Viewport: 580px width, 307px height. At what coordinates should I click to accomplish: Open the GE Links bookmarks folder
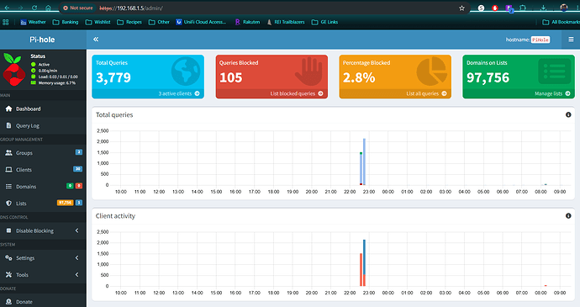(324, 22)
